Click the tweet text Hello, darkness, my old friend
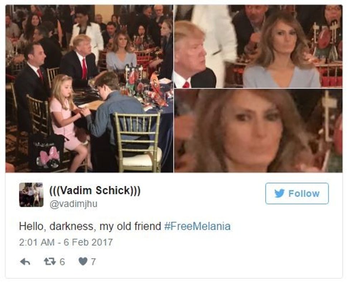351x286 pixels. coord(90,226)
